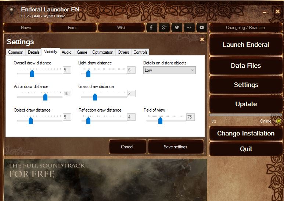Click the update progress bar
This screenshot has height=201, width=284.
(246, 115)
